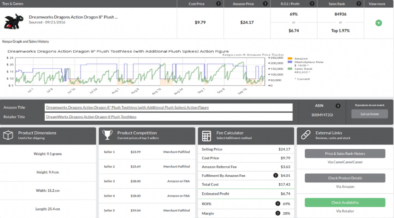Collapse product details with green arrow
Image resolution: width=394 pixels, height=218 pixels.
379,23
